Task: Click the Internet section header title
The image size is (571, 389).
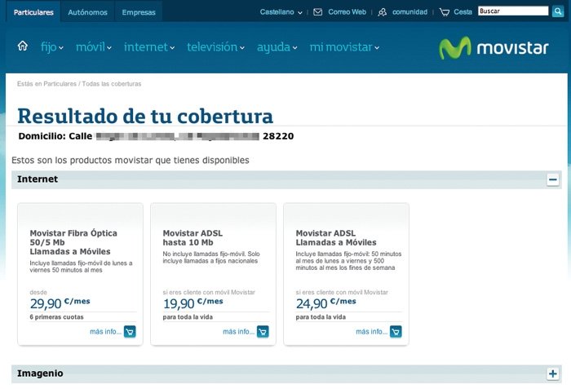Action: pos(38,179)
